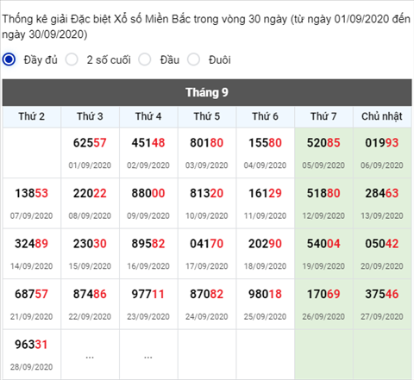Click the Tháng 9 table header
The width and height of the screenshot is (414, 380).
[207, 92]
